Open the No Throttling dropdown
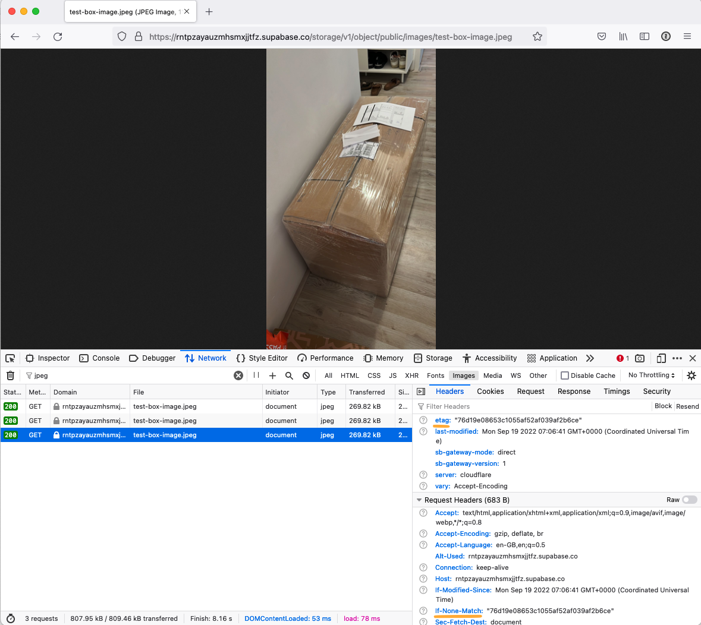The height and width of the screenshot is (625, 701). pyautogui.click(x=651, y=375)
